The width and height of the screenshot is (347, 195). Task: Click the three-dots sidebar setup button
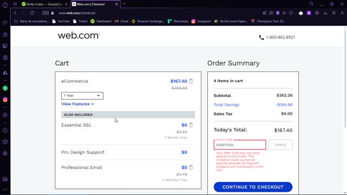click(5, 190)
